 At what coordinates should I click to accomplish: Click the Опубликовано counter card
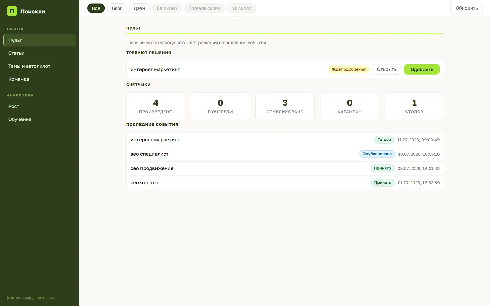click(285, 106)
